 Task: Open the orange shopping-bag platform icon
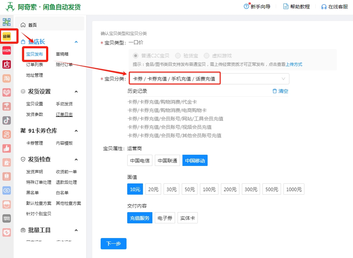coord(7,162)
